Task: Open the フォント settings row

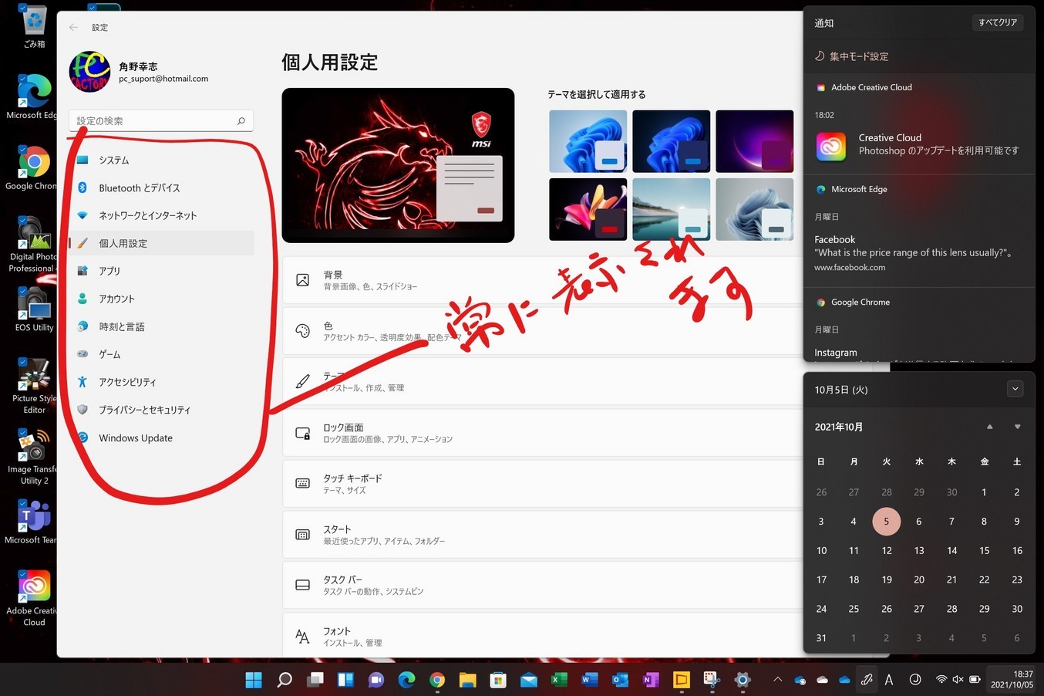Action: 543,635
